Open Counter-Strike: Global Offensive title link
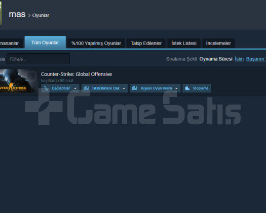 point(77,74)
